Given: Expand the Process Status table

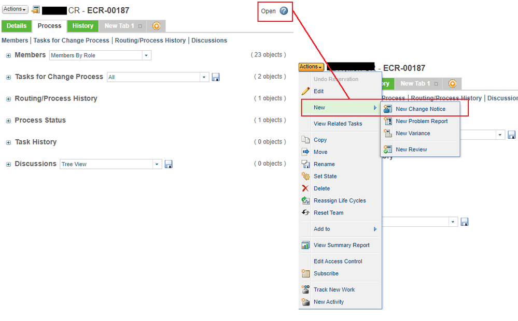Looking at the screenshot, I should tap(8, 121).
